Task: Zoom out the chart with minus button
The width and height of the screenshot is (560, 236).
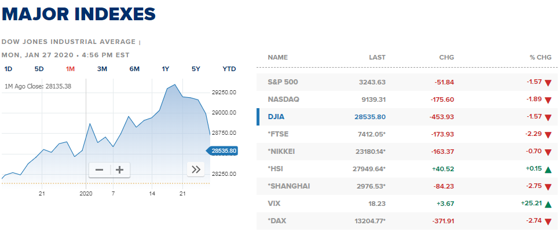Action: pos(99,169)
